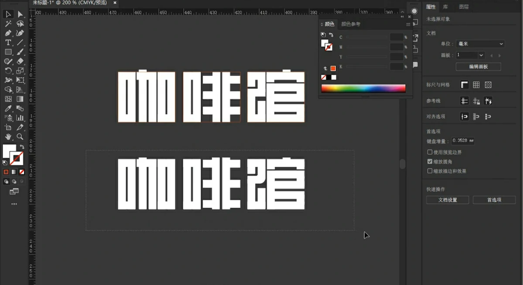Switch to 颜色参考 tab
This screenshot has width=523, height=285.
(351, 24)
